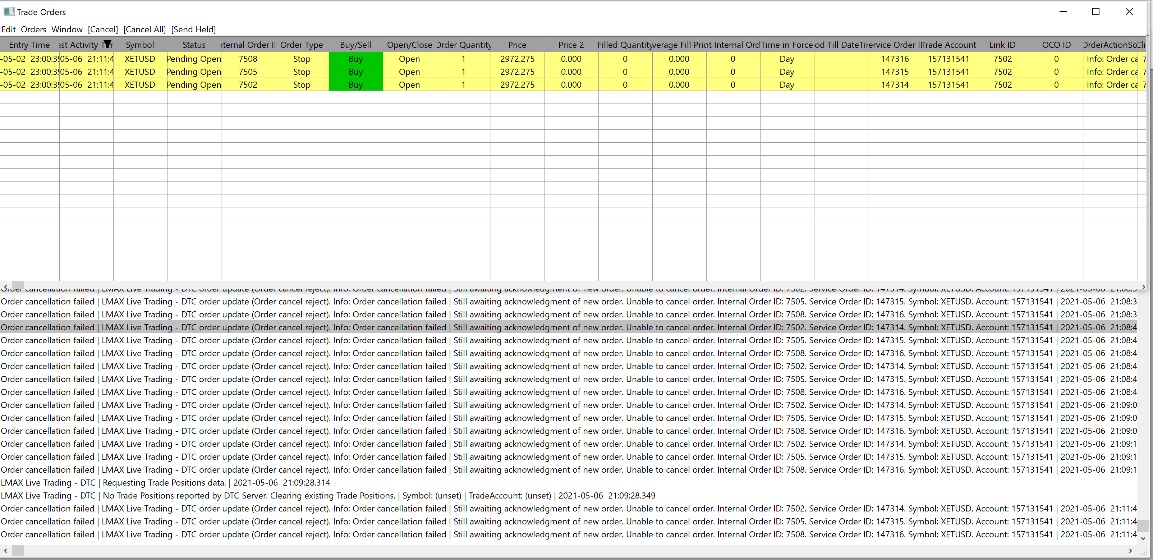Click bottom horizontal scrollbar left arrow
The image size is (1153, 560).
[5, 551]
